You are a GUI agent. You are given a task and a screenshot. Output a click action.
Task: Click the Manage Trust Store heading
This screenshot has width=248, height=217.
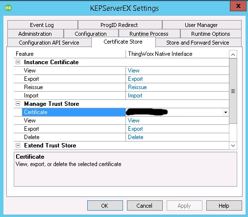pyautogui.click(x=51, y=104)
